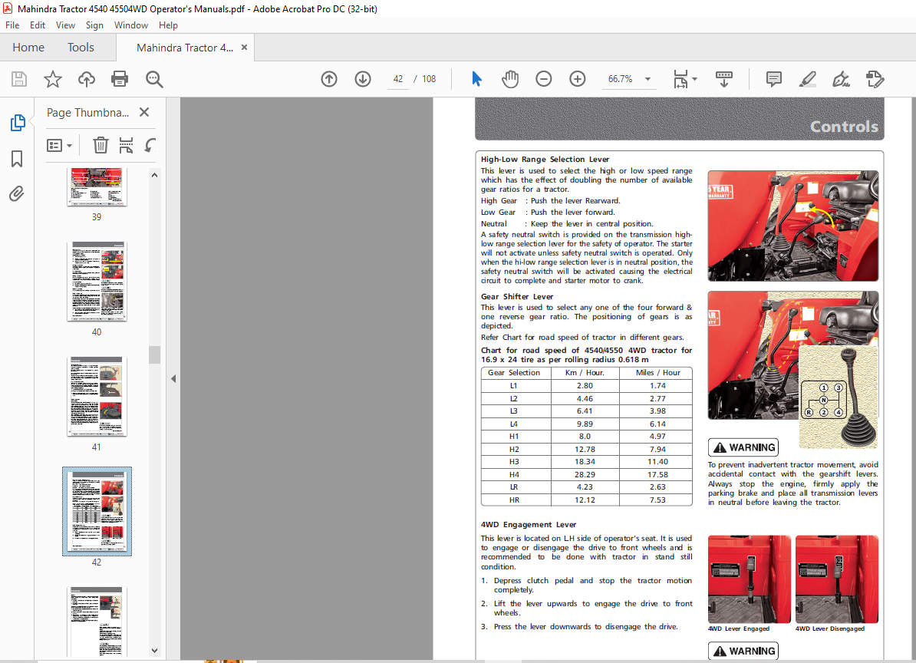Open the File menu
This screenshot has width=916, height=663.
pyautogui.click(x=12, y=25)
